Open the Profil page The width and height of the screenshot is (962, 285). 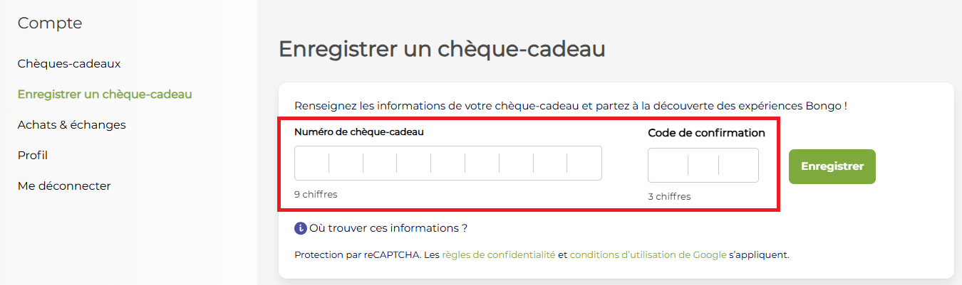33,156
